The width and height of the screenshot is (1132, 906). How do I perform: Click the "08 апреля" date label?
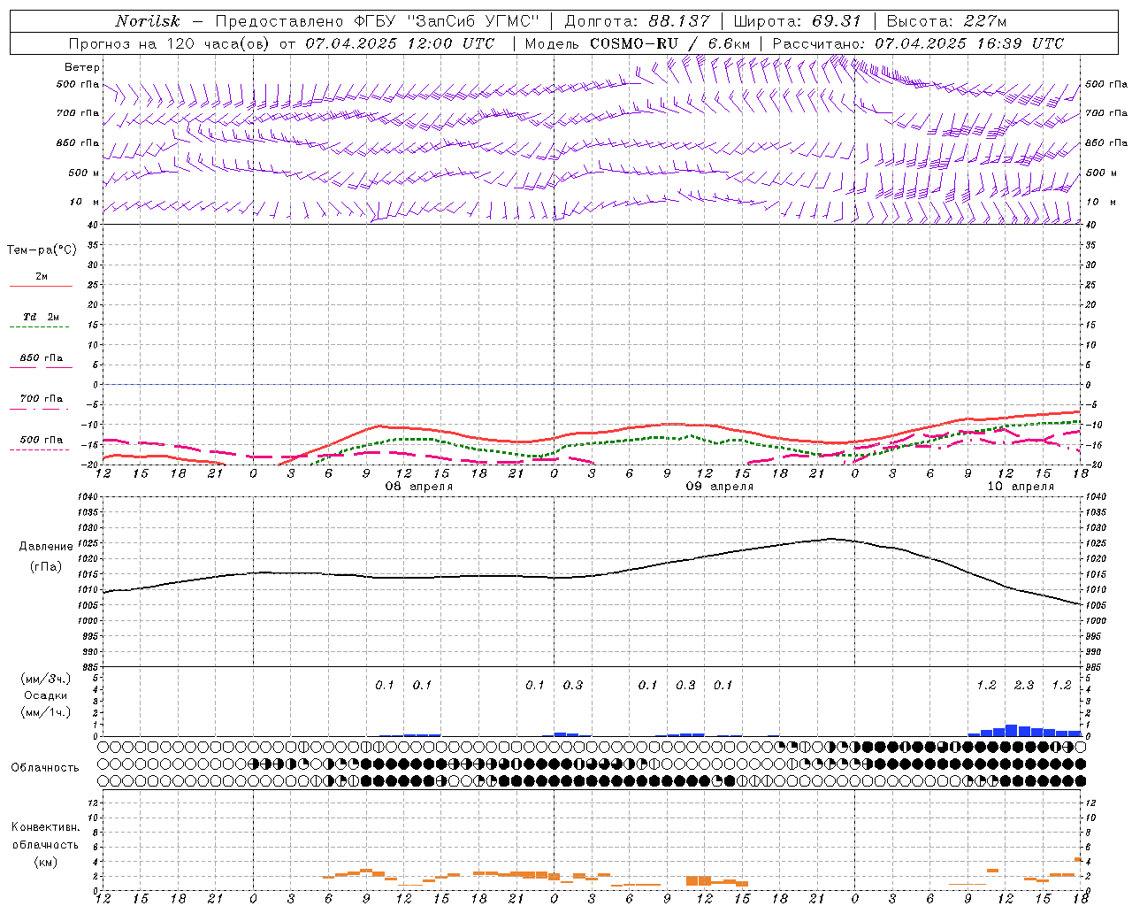tap(419, 487)
